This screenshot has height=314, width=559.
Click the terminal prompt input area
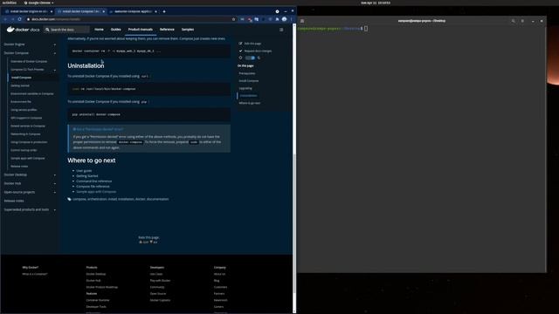tap(366, 29)
